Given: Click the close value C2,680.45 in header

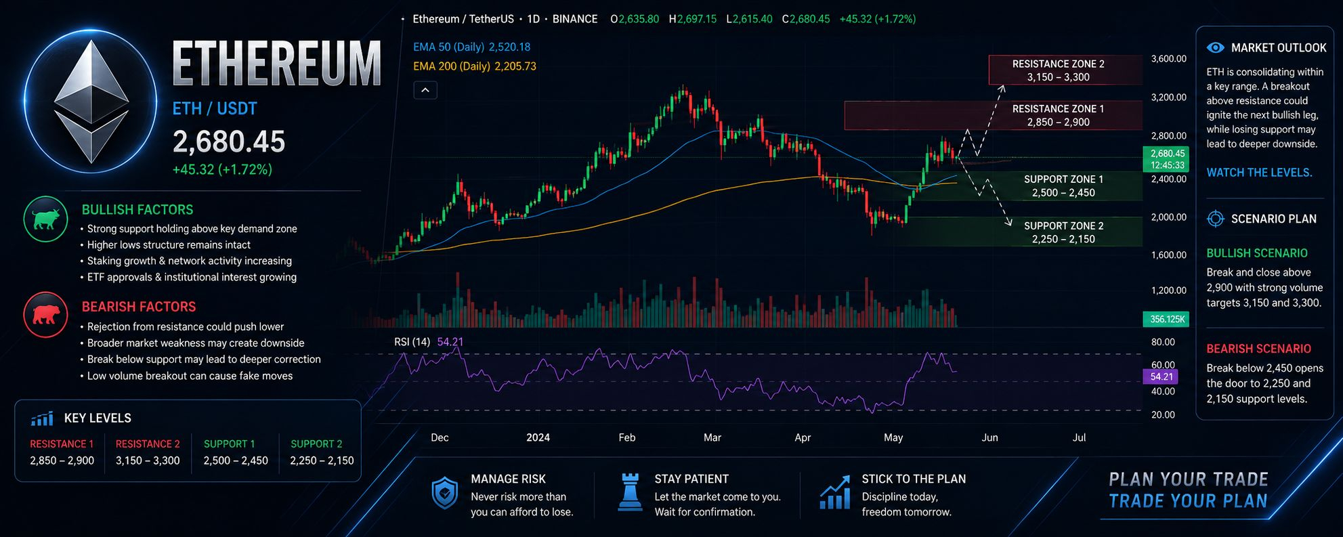Looking at the screenshot, I should (806, 19).
